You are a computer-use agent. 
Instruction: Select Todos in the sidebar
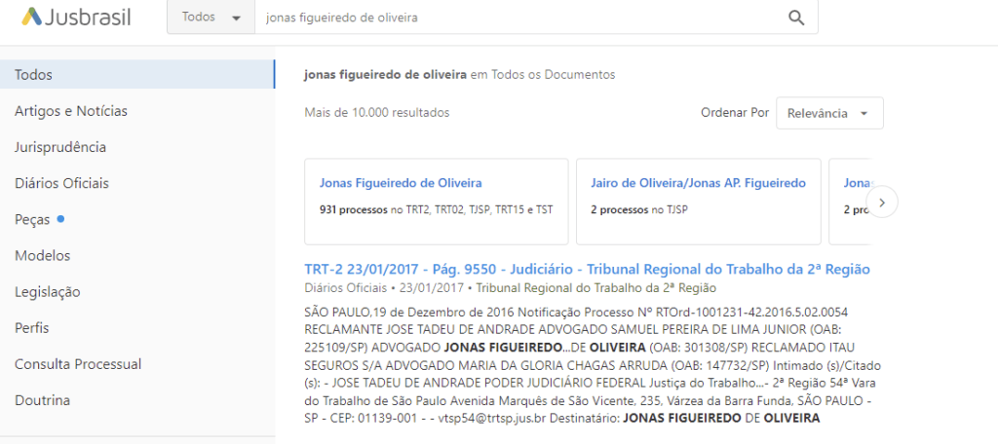coord(34,75)
